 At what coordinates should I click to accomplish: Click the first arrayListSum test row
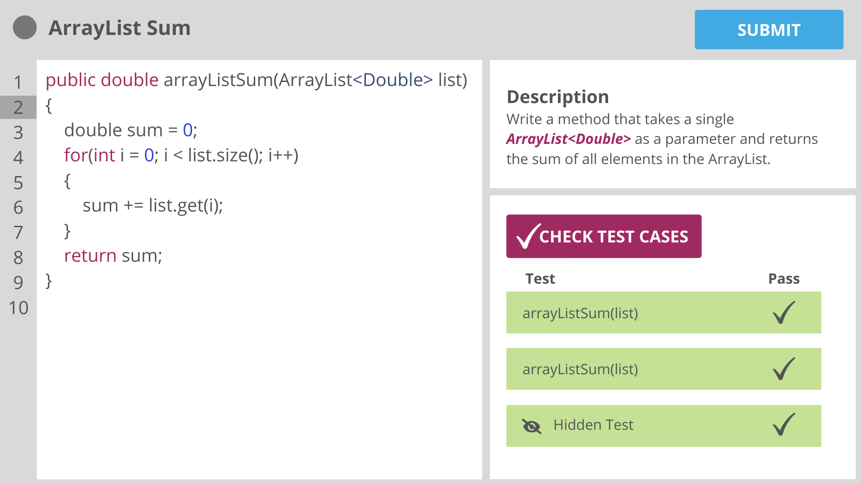point(664,313)
